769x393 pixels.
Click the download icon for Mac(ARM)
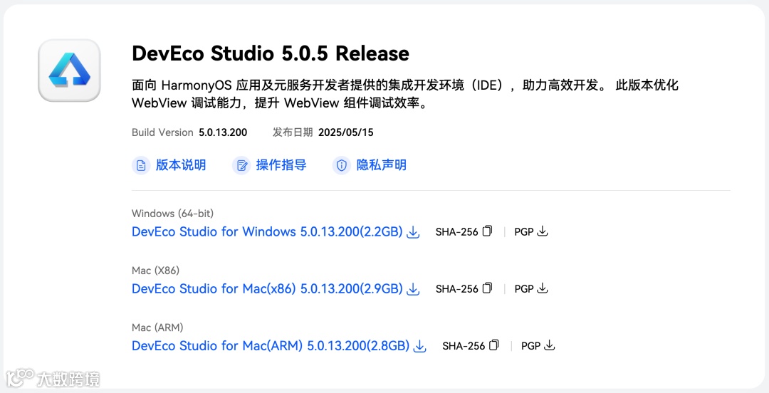pos(420,346)
